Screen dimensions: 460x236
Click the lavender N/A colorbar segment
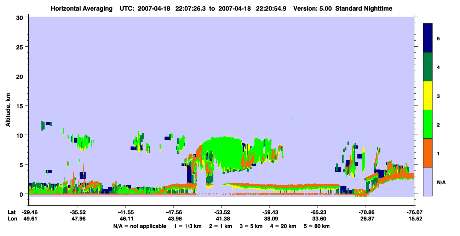pos(428,182)
